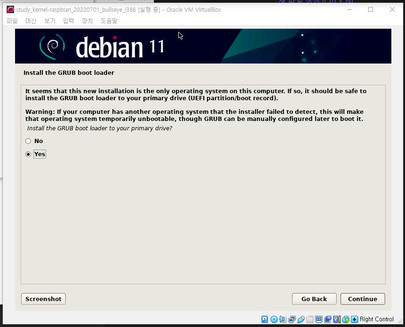Image resolution: width=405 pixels, height=327 pixels.
Task: Open the optical drives status icon
Action: tap(273, 319)
